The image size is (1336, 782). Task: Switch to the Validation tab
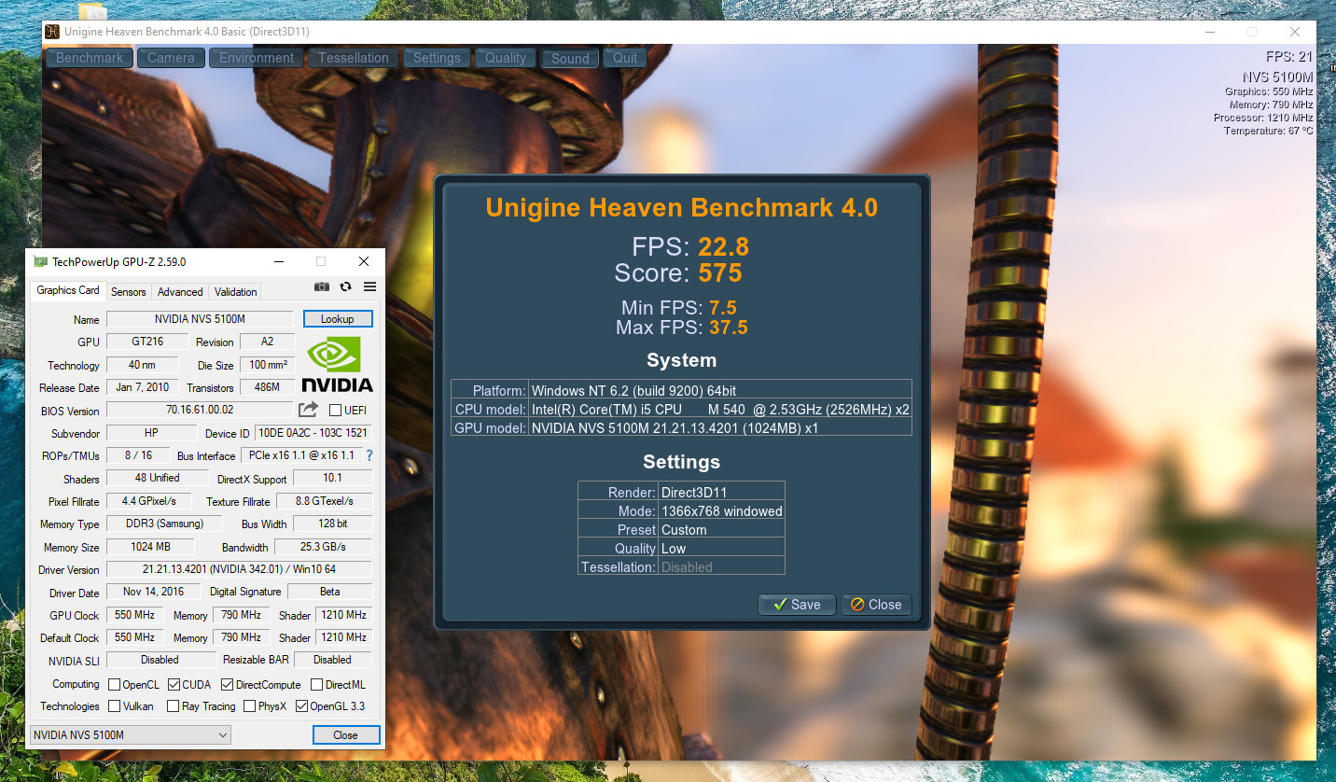(x=236, y=292)
